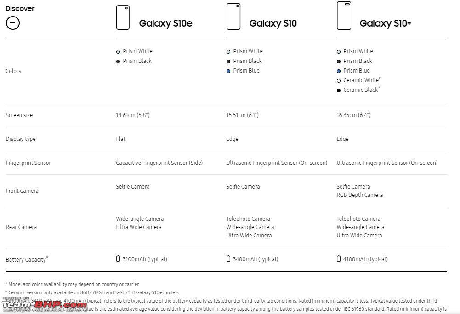Click the Battery Capacity row label

(27, 259)
